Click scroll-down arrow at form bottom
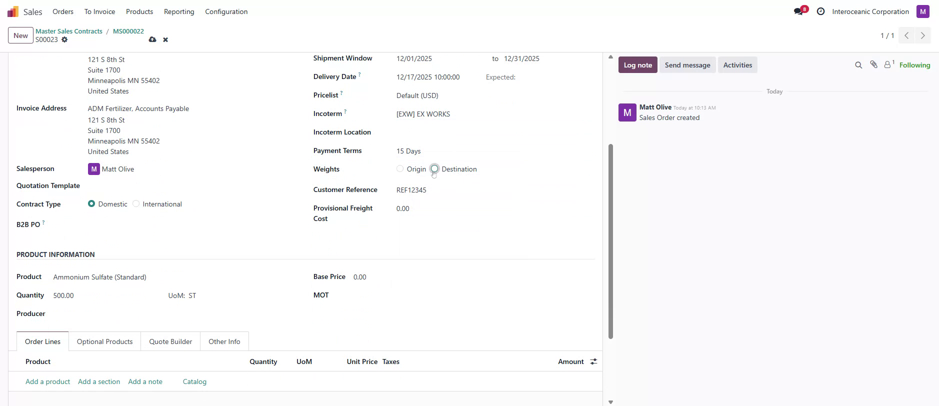 pyautogui.click(x=610, y=402)
